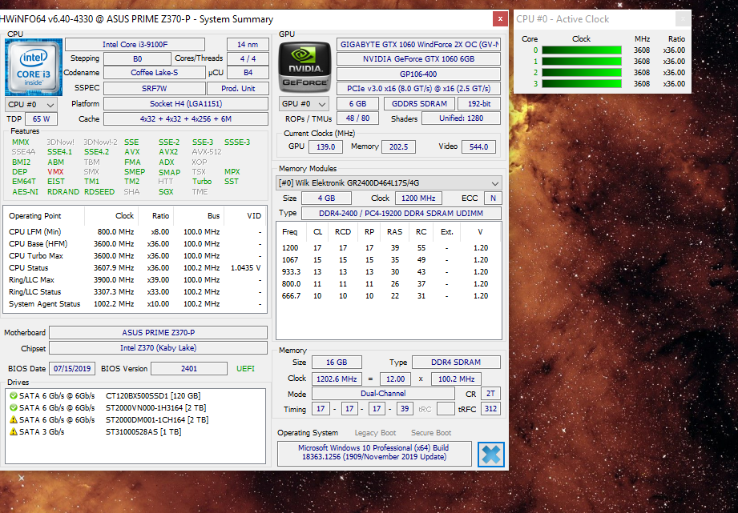
Task: Click the Ring/LLC Max row
Action: point(135,280)
